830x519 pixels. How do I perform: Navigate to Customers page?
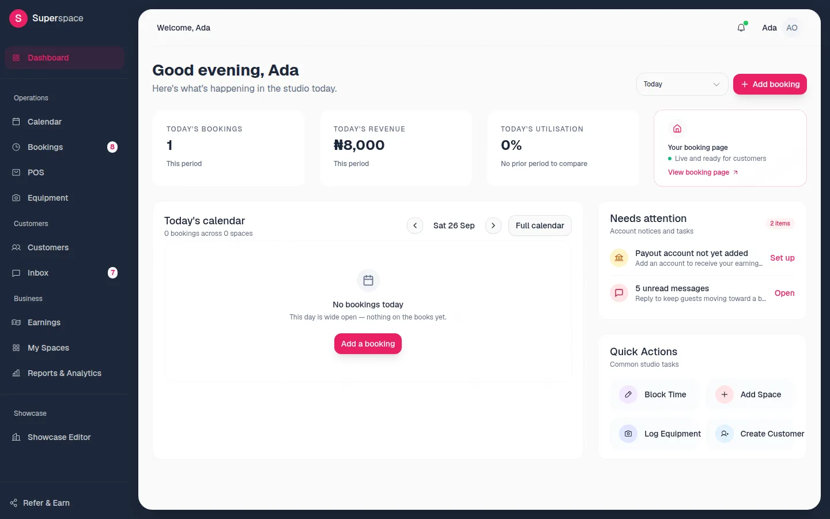coord(65,247)
